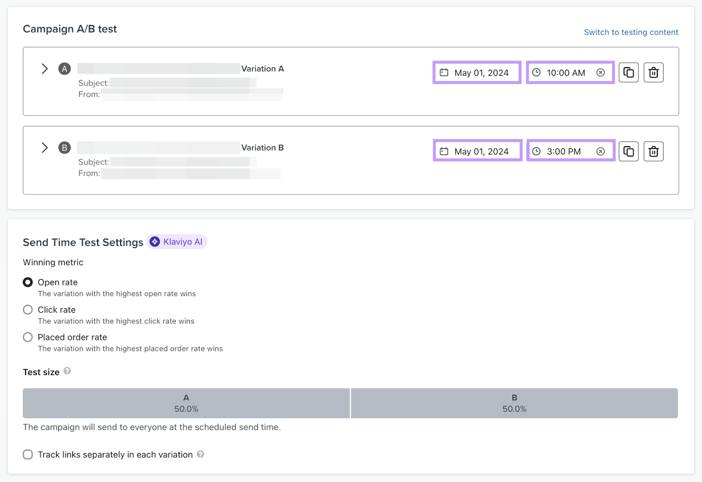Delete Variation B with the trash icon
The image size is (702, 482).
pos(653,151)
